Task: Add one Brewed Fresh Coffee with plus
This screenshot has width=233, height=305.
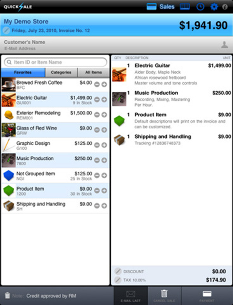Action: 104,84
